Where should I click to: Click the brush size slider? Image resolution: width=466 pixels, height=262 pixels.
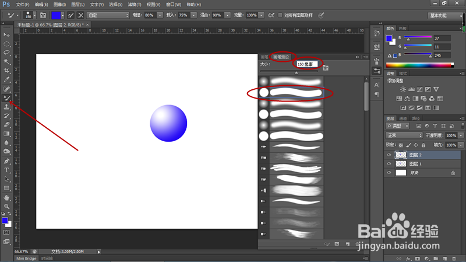(x=289, y=72)
